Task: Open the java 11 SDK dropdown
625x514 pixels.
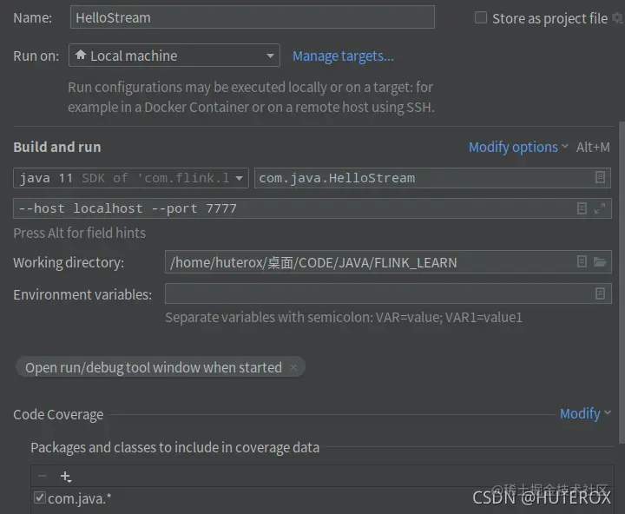Action: coord(131,178)
